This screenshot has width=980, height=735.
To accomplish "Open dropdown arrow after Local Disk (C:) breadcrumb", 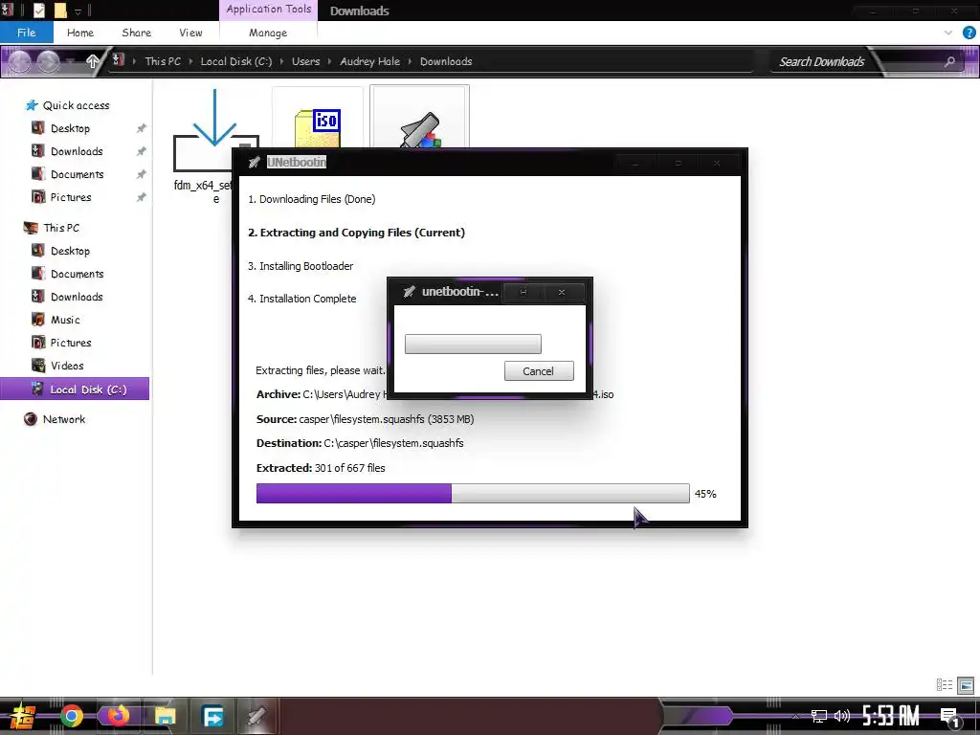I will click(282, 61).
